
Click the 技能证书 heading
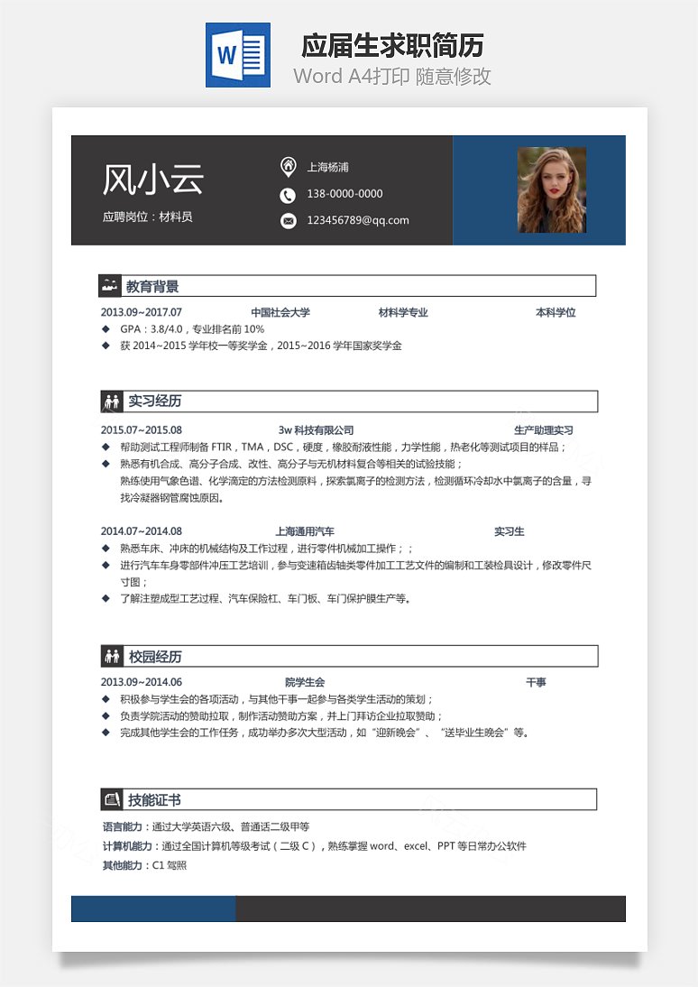tap(154, 800)
